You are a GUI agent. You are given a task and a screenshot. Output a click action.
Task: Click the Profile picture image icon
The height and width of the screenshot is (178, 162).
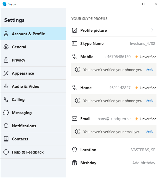[75, 30]
